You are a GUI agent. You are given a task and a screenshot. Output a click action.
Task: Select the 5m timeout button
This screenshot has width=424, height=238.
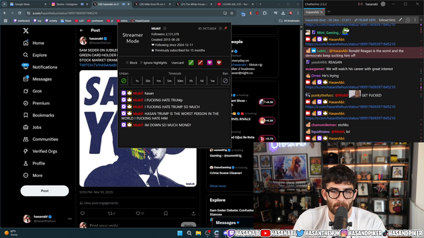pos(170,81)
